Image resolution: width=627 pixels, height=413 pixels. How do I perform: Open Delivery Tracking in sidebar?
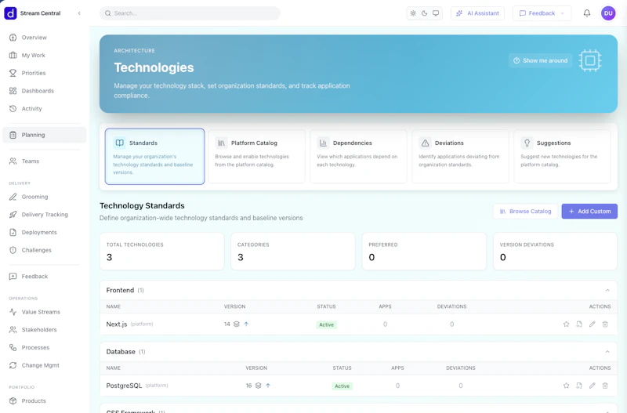[x=45, y=215]
